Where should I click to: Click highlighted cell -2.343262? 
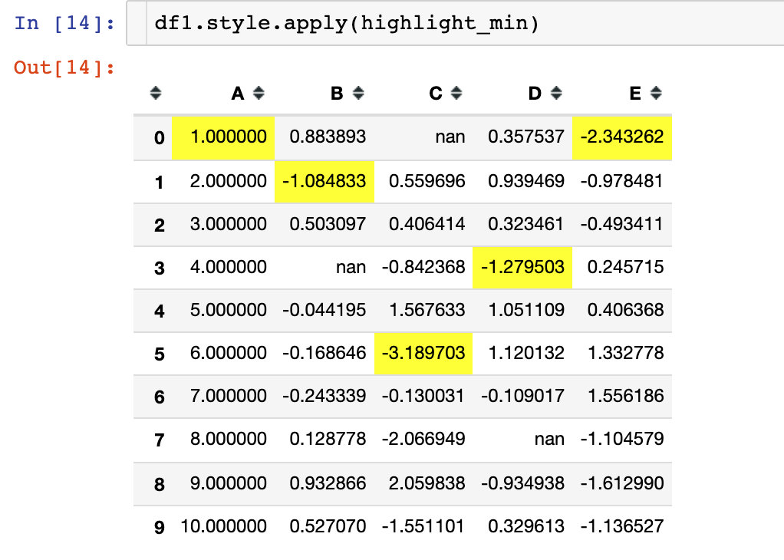point(621,137)
